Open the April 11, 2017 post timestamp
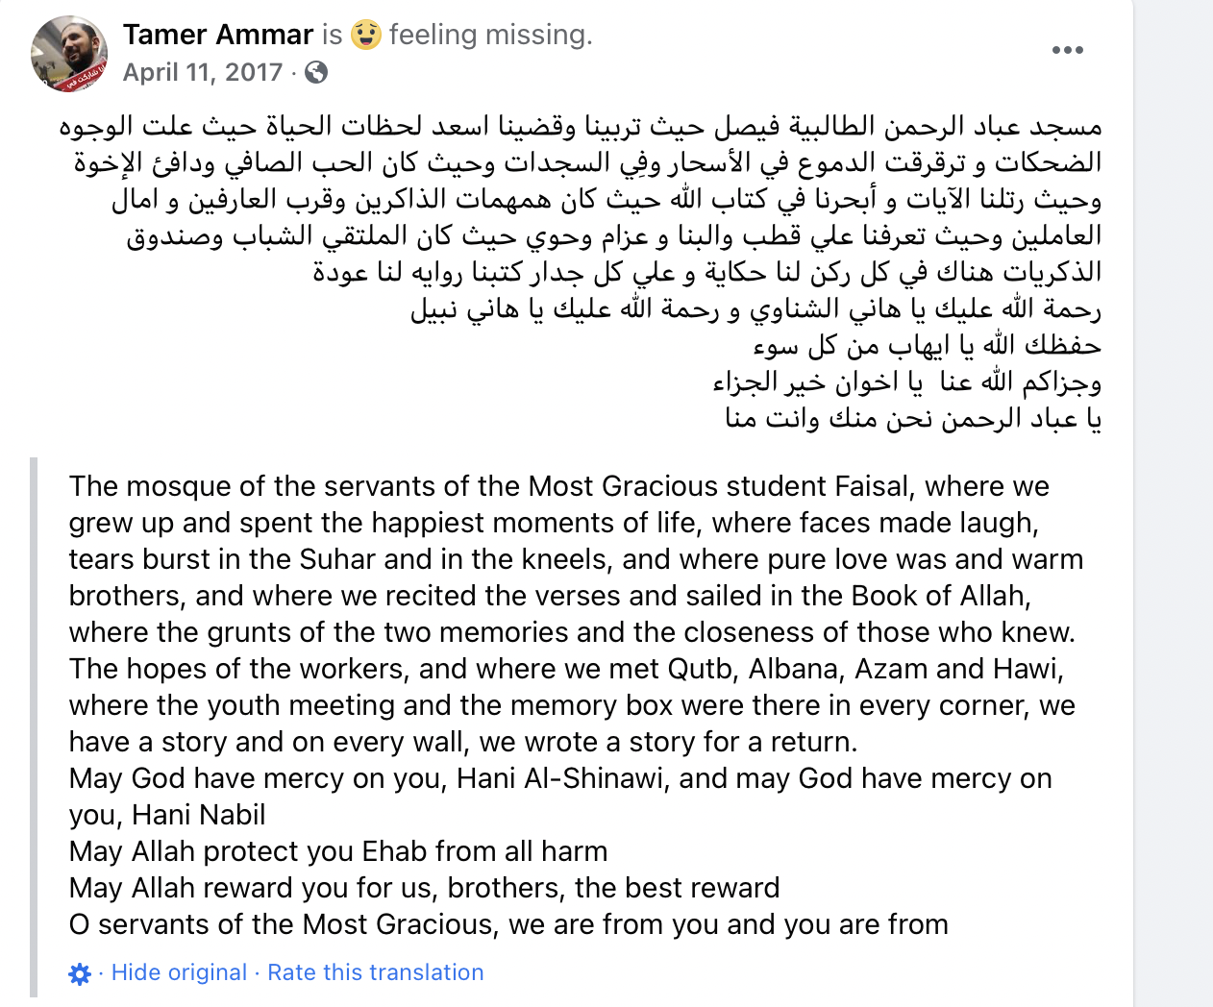Screen dimensions: 1213x1007 coord(203,72)
